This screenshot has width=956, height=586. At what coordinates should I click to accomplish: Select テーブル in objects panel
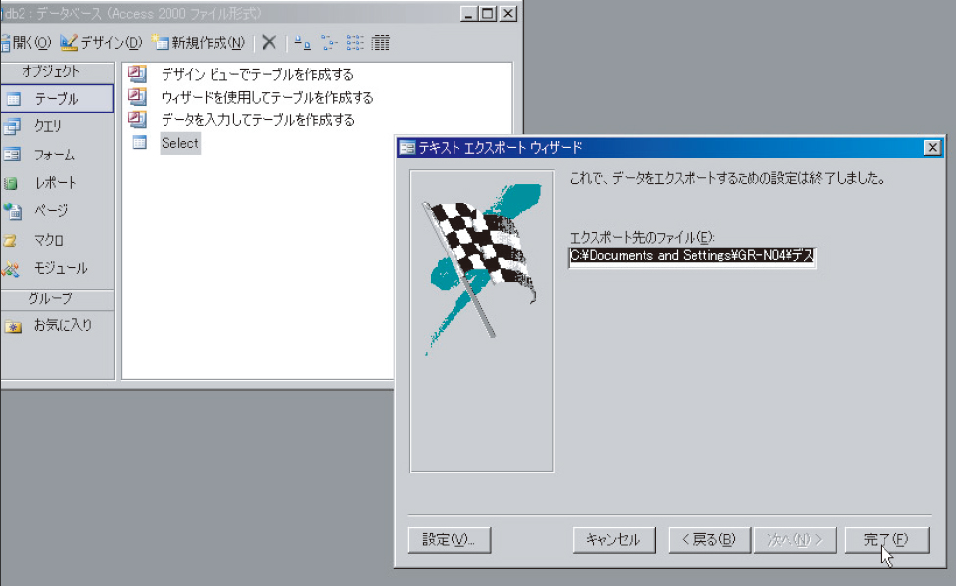[x=57, y=98]
